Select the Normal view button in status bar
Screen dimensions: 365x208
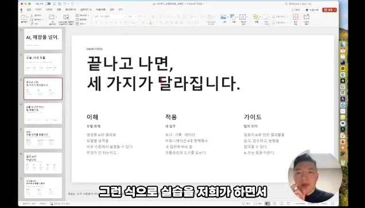(267, 203)
